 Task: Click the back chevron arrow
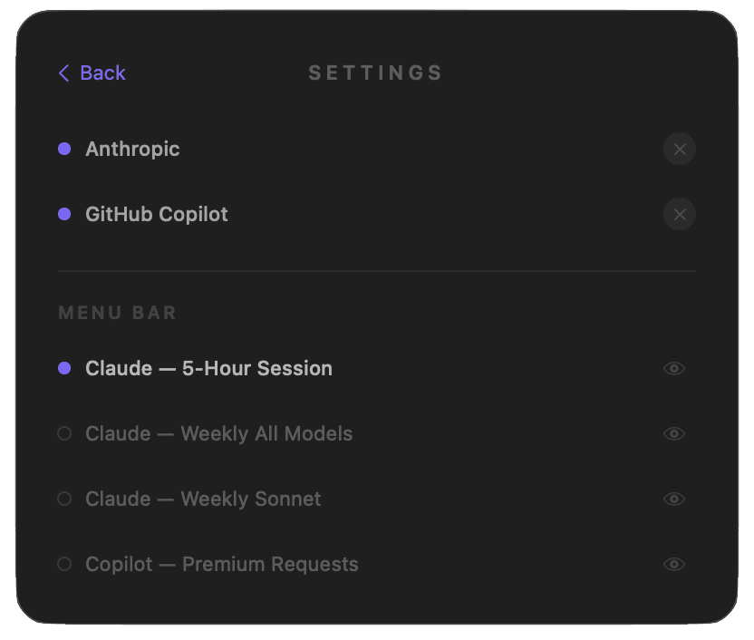pos(63,73)
